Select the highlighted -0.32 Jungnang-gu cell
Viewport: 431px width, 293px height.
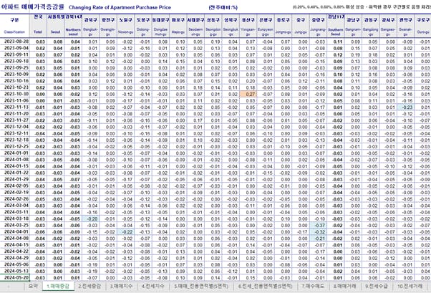(318, 231)
